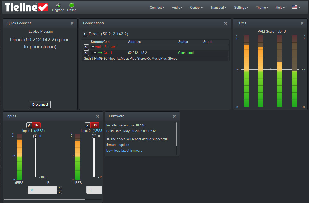Screen dimensions: 309x203
Task: Click the PPM balance diamond marker
Action: tap(270, 69)
